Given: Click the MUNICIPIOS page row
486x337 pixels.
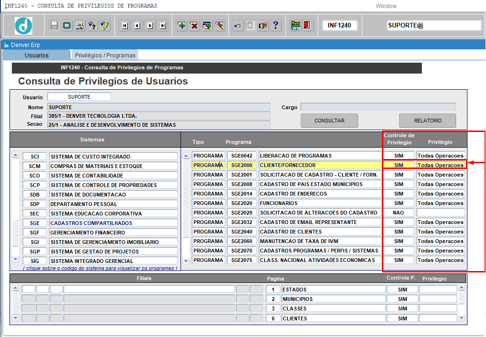Looking at the screenshot, I should (x=334, y=299).
